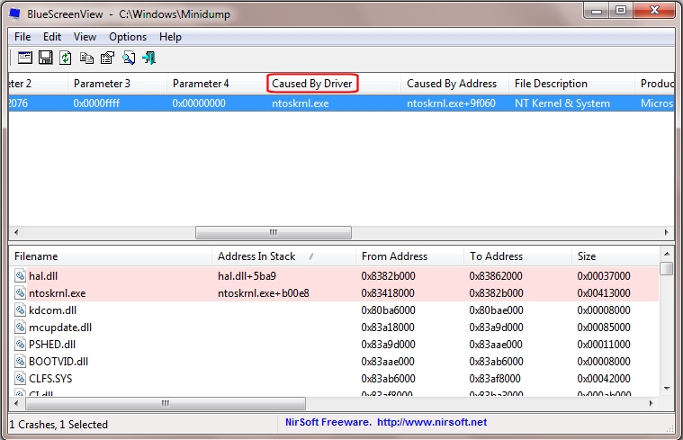Click the hal.dll file icon
Viewport: 683px width, 440px height.
[x=21, y=276]
